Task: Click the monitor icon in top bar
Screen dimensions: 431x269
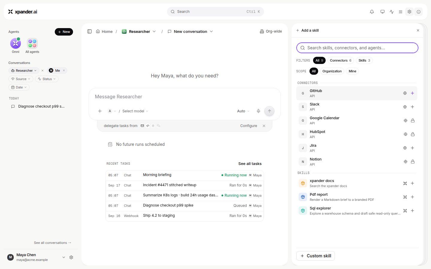Action: 382,12
